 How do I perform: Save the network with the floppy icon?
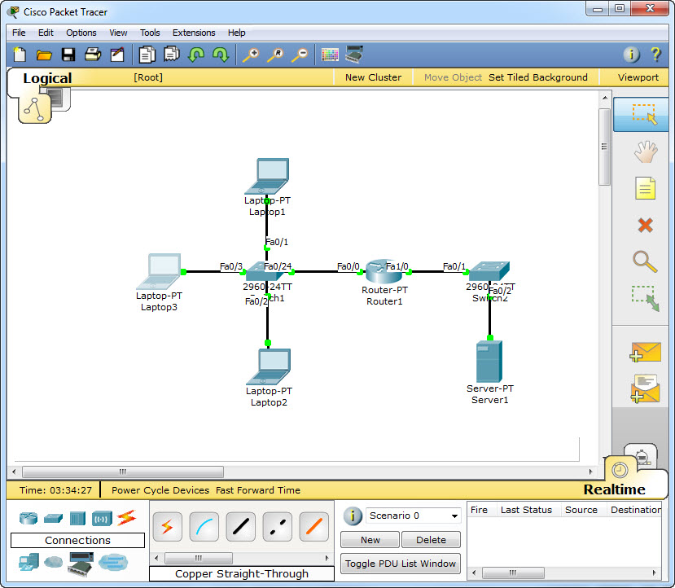pyautogui.click(x=68, y=55)
